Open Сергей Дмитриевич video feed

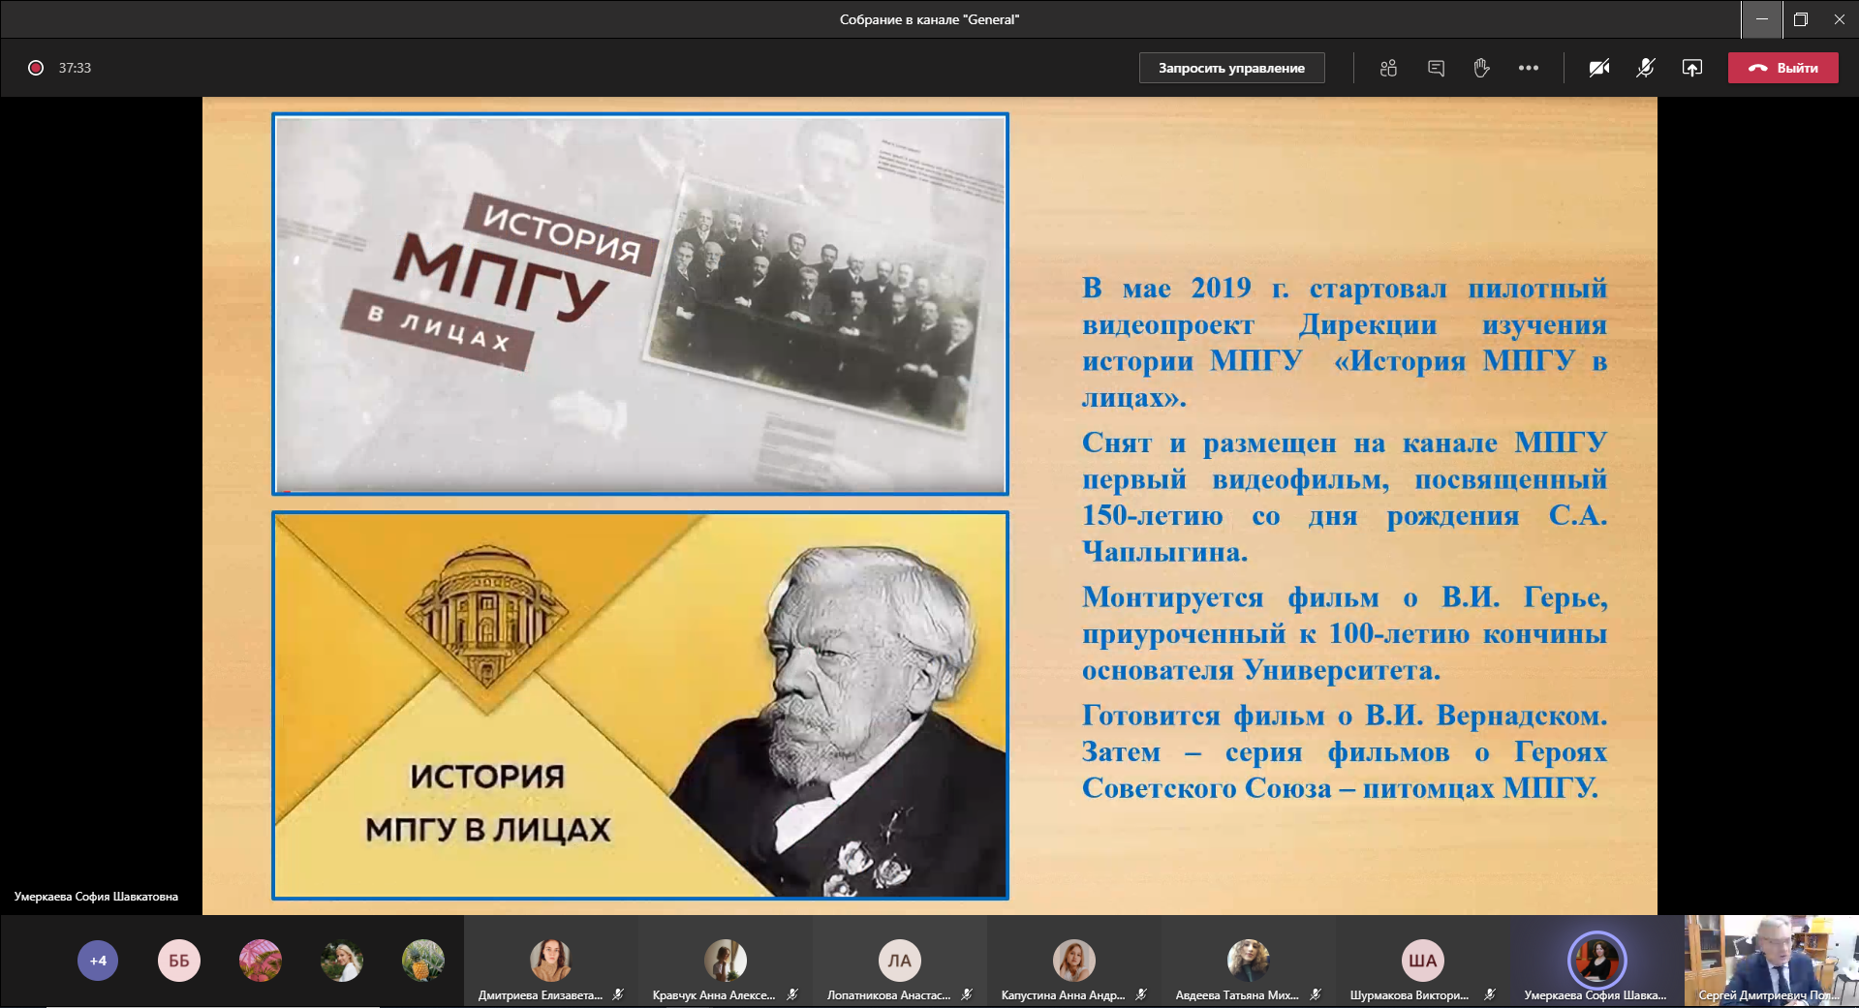coord(1771,961)
